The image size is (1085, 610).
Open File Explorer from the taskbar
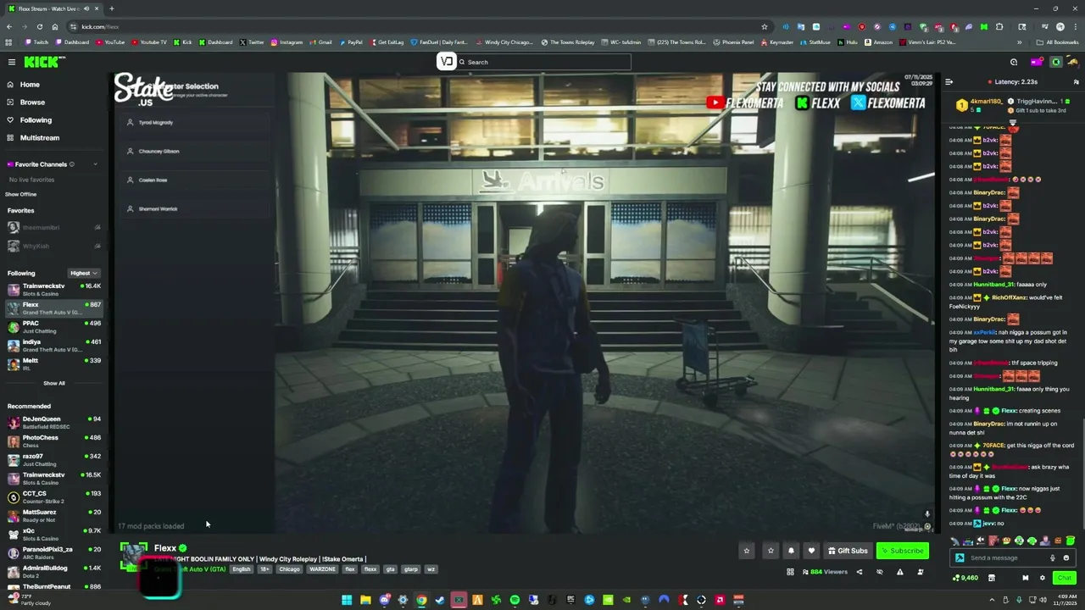[365, 601]
